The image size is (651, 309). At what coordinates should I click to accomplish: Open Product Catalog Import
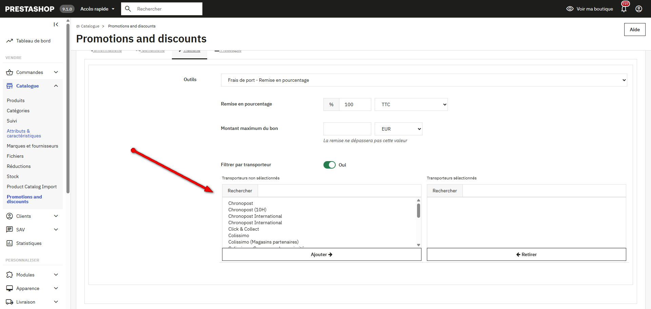[x=32, y=187]
